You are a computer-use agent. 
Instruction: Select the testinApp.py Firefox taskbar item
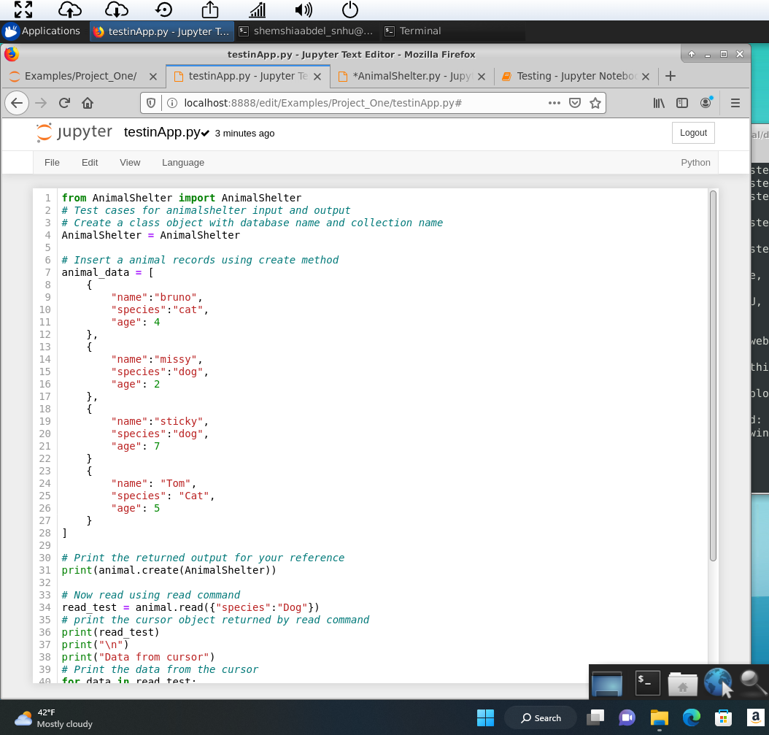pyautogui.click(x=162, y=31)
